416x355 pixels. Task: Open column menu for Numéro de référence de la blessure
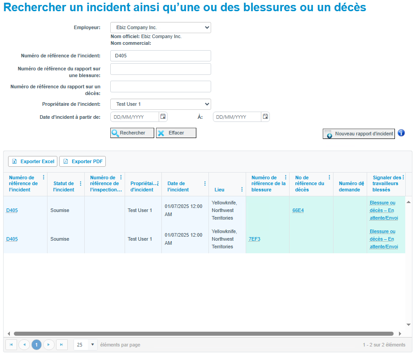point(286,177)
